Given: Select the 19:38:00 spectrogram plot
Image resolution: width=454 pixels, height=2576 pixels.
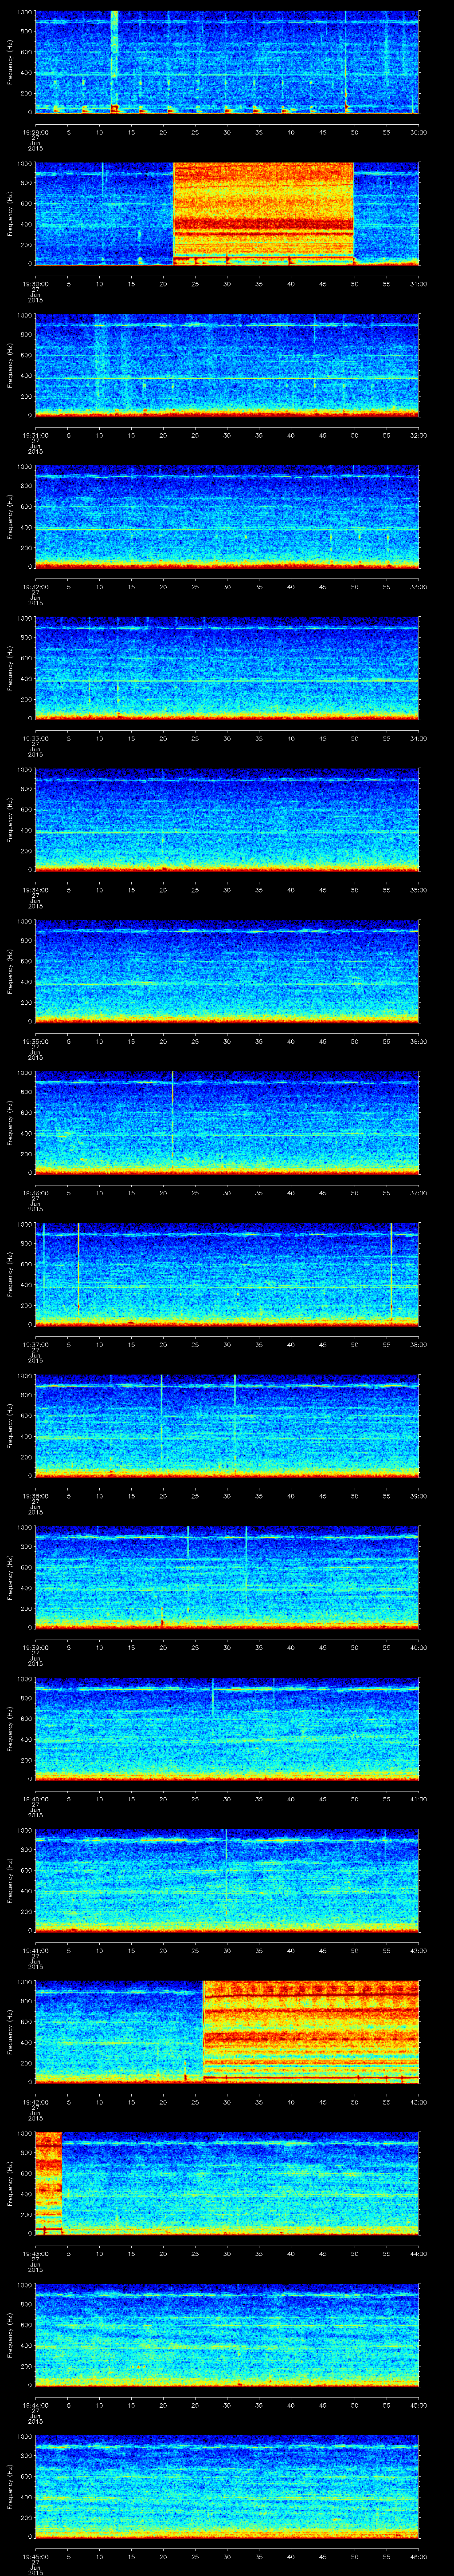Looking at the screenshot, I should (x=227, y=1426).
